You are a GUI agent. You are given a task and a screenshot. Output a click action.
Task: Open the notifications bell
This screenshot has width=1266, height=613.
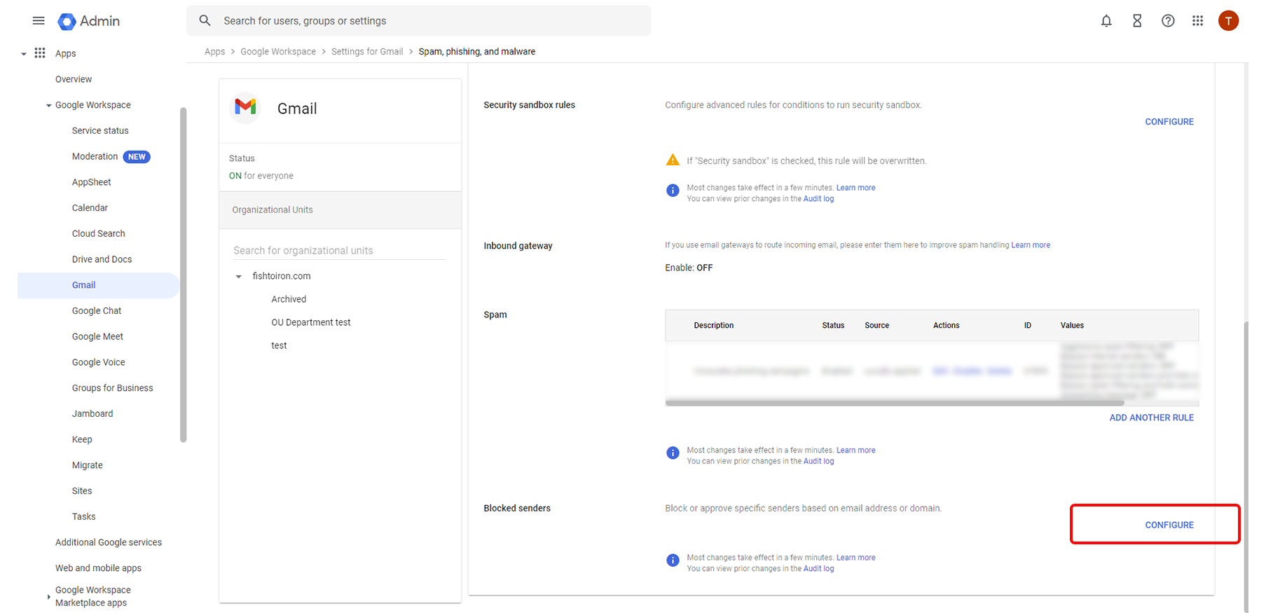tap(1106, 21)
